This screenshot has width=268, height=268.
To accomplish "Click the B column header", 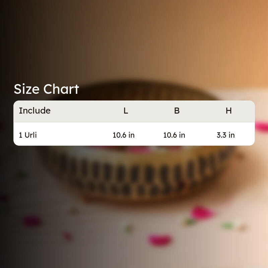I will pyautogui.click(x=177, y=111).
